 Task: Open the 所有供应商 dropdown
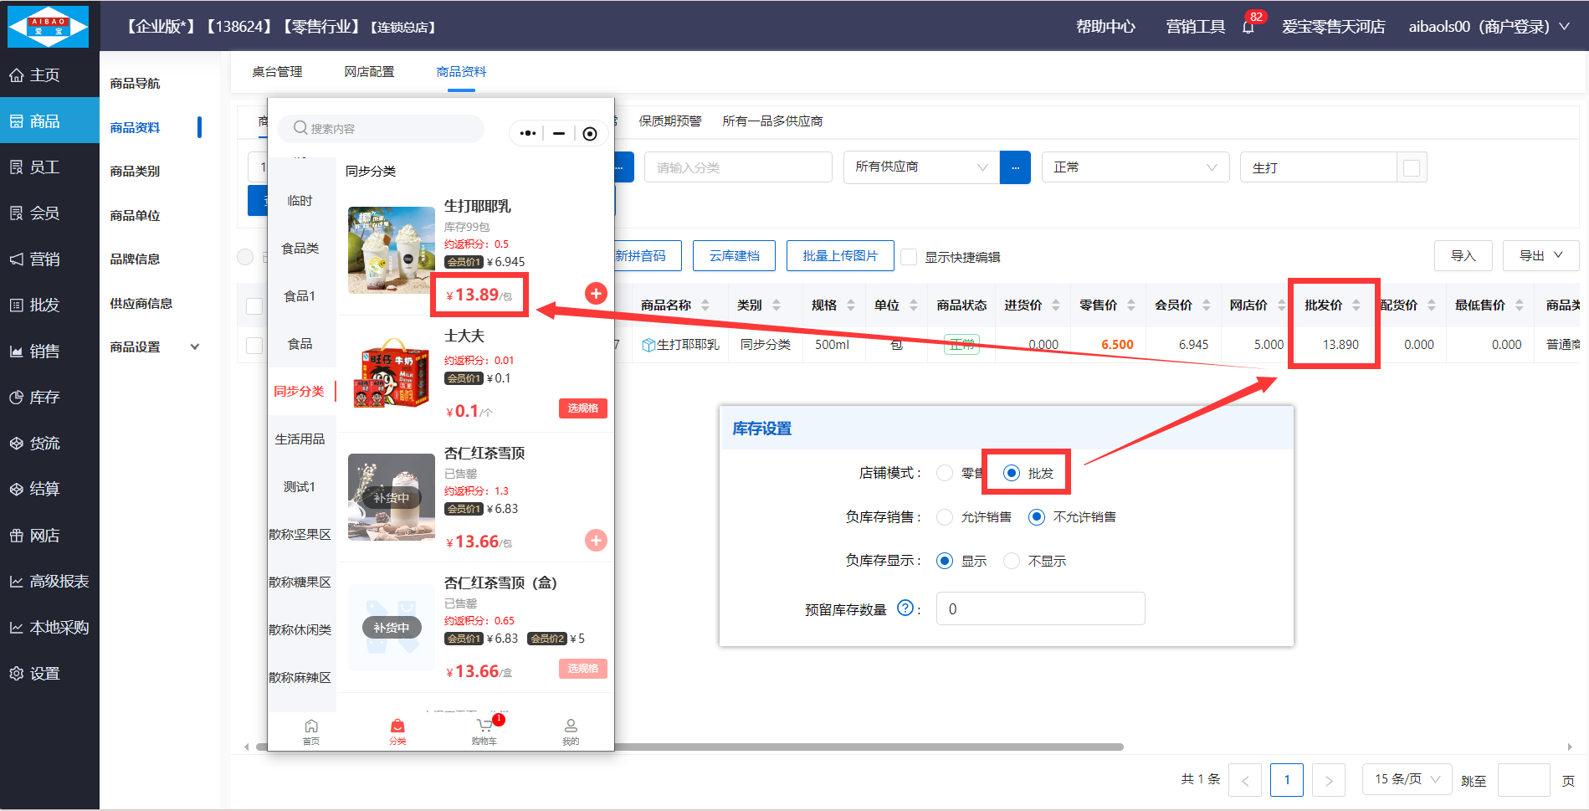pos(920,167)
